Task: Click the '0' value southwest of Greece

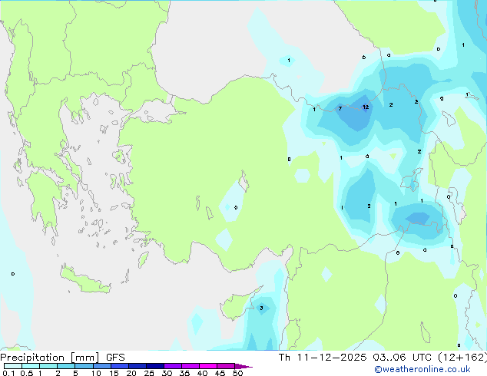Action: point(13,274)
